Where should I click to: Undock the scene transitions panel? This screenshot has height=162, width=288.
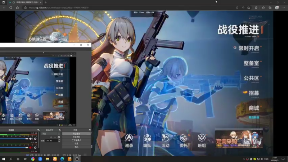[60, 130]
